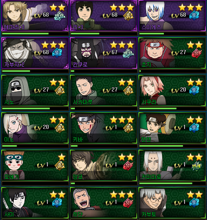
Task: Click the wind element icon on 칸쿠로 card
Action: coord(128,53)
